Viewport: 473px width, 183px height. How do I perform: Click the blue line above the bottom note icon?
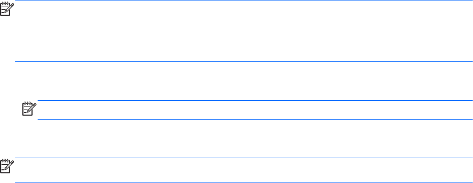[244, 158]
